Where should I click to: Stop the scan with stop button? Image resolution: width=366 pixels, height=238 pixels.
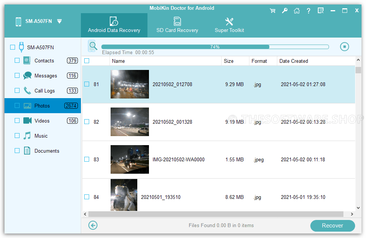345,47
